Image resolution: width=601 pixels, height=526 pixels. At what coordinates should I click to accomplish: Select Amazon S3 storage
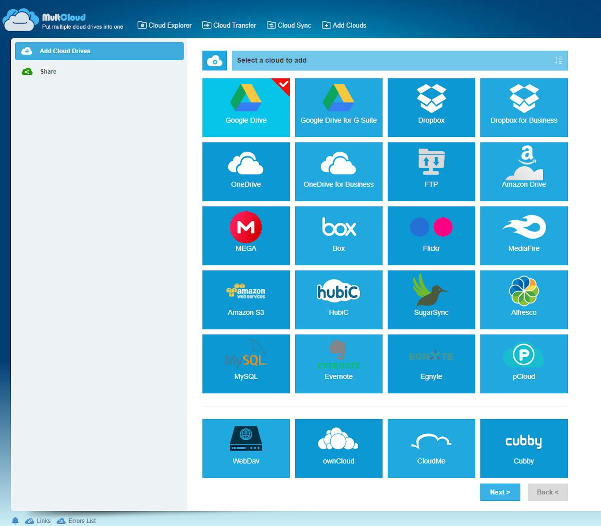246,299
